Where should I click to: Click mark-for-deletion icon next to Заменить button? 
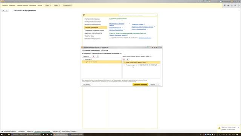point(93,56)
